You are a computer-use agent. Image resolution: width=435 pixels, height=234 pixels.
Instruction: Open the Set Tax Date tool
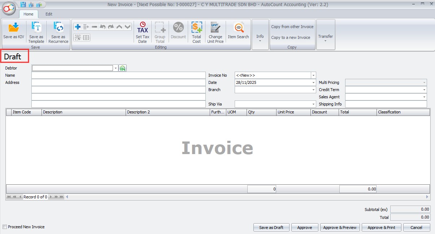[x=142, y=32]
